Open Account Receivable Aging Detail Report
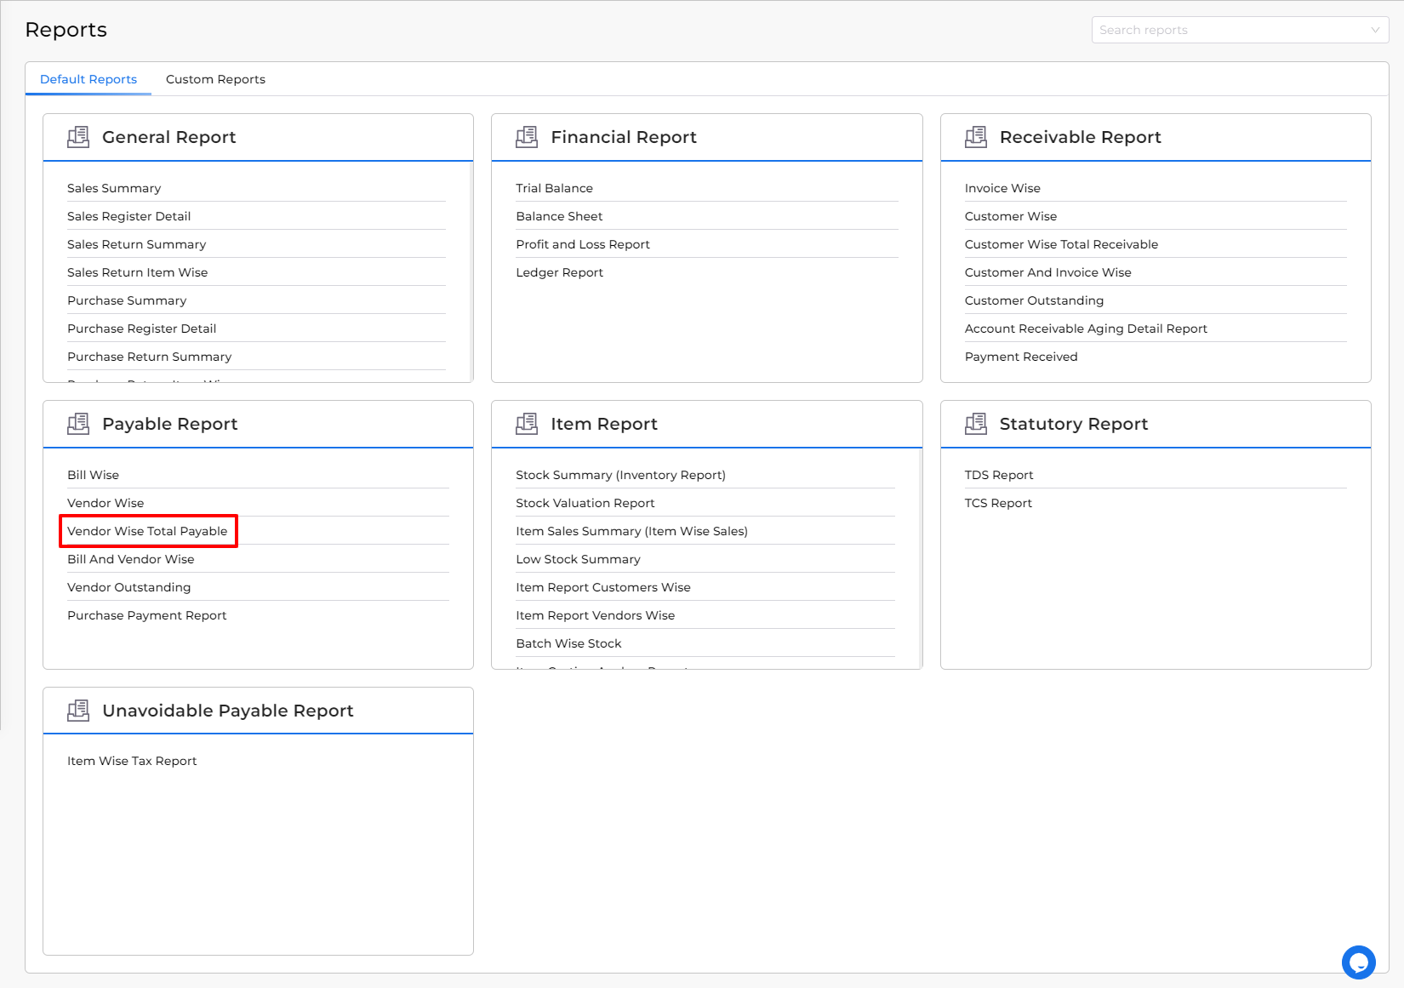 pyautogui.click(x=1086, y=328)
